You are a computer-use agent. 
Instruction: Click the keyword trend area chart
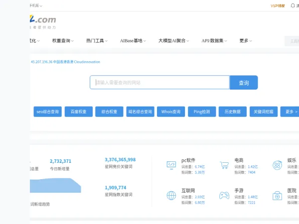click(x=55, y=186)
